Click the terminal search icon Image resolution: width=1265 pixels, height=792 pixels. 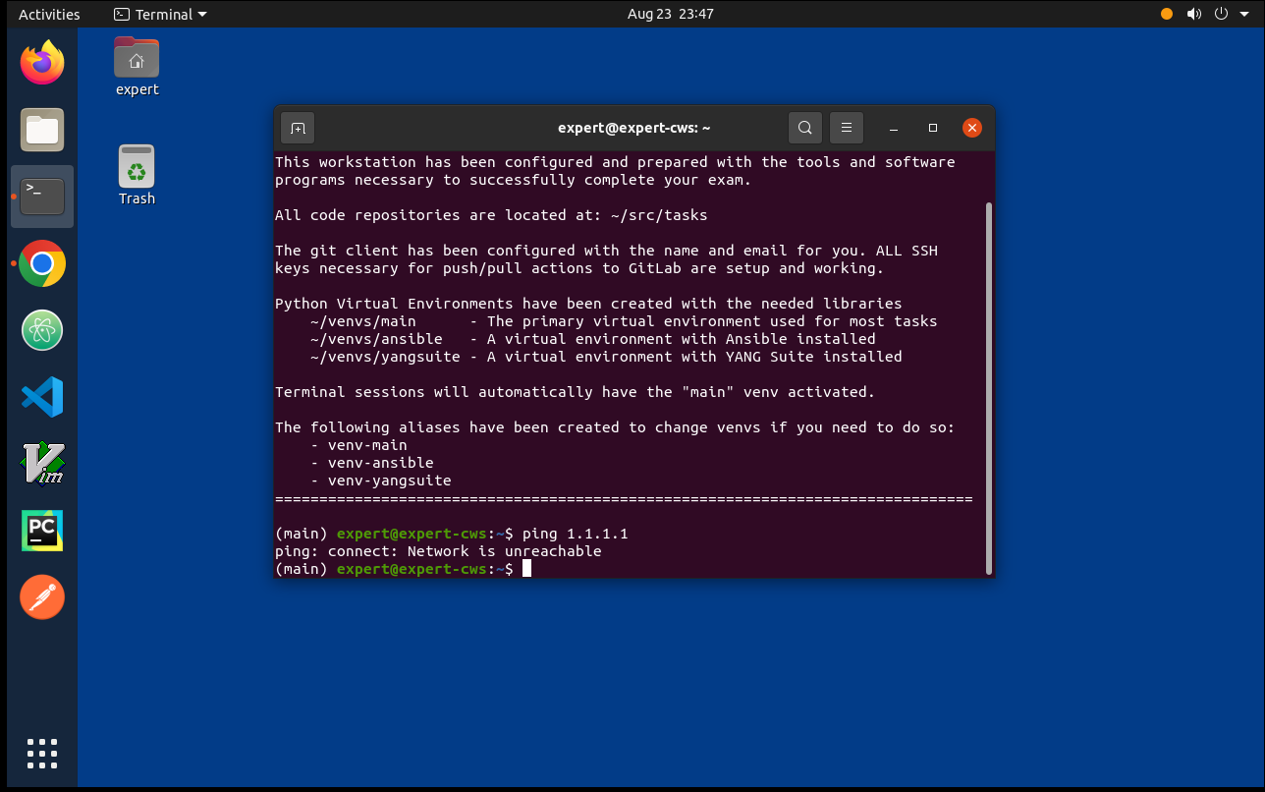click(x=804, y=128)
